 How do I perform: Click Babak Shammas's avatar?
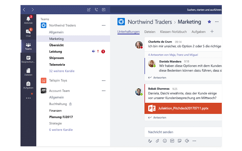pyautogui.click(x=139, y=92)
